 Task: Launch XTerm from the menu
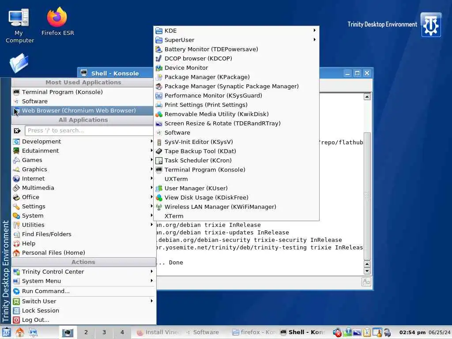point(236,216)
